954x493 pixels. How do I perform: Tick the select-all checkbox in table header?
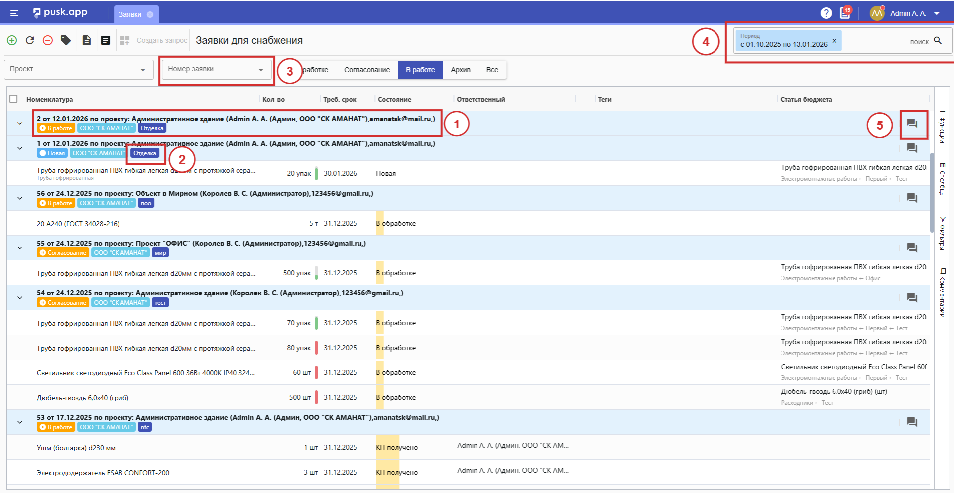point(14,99)
